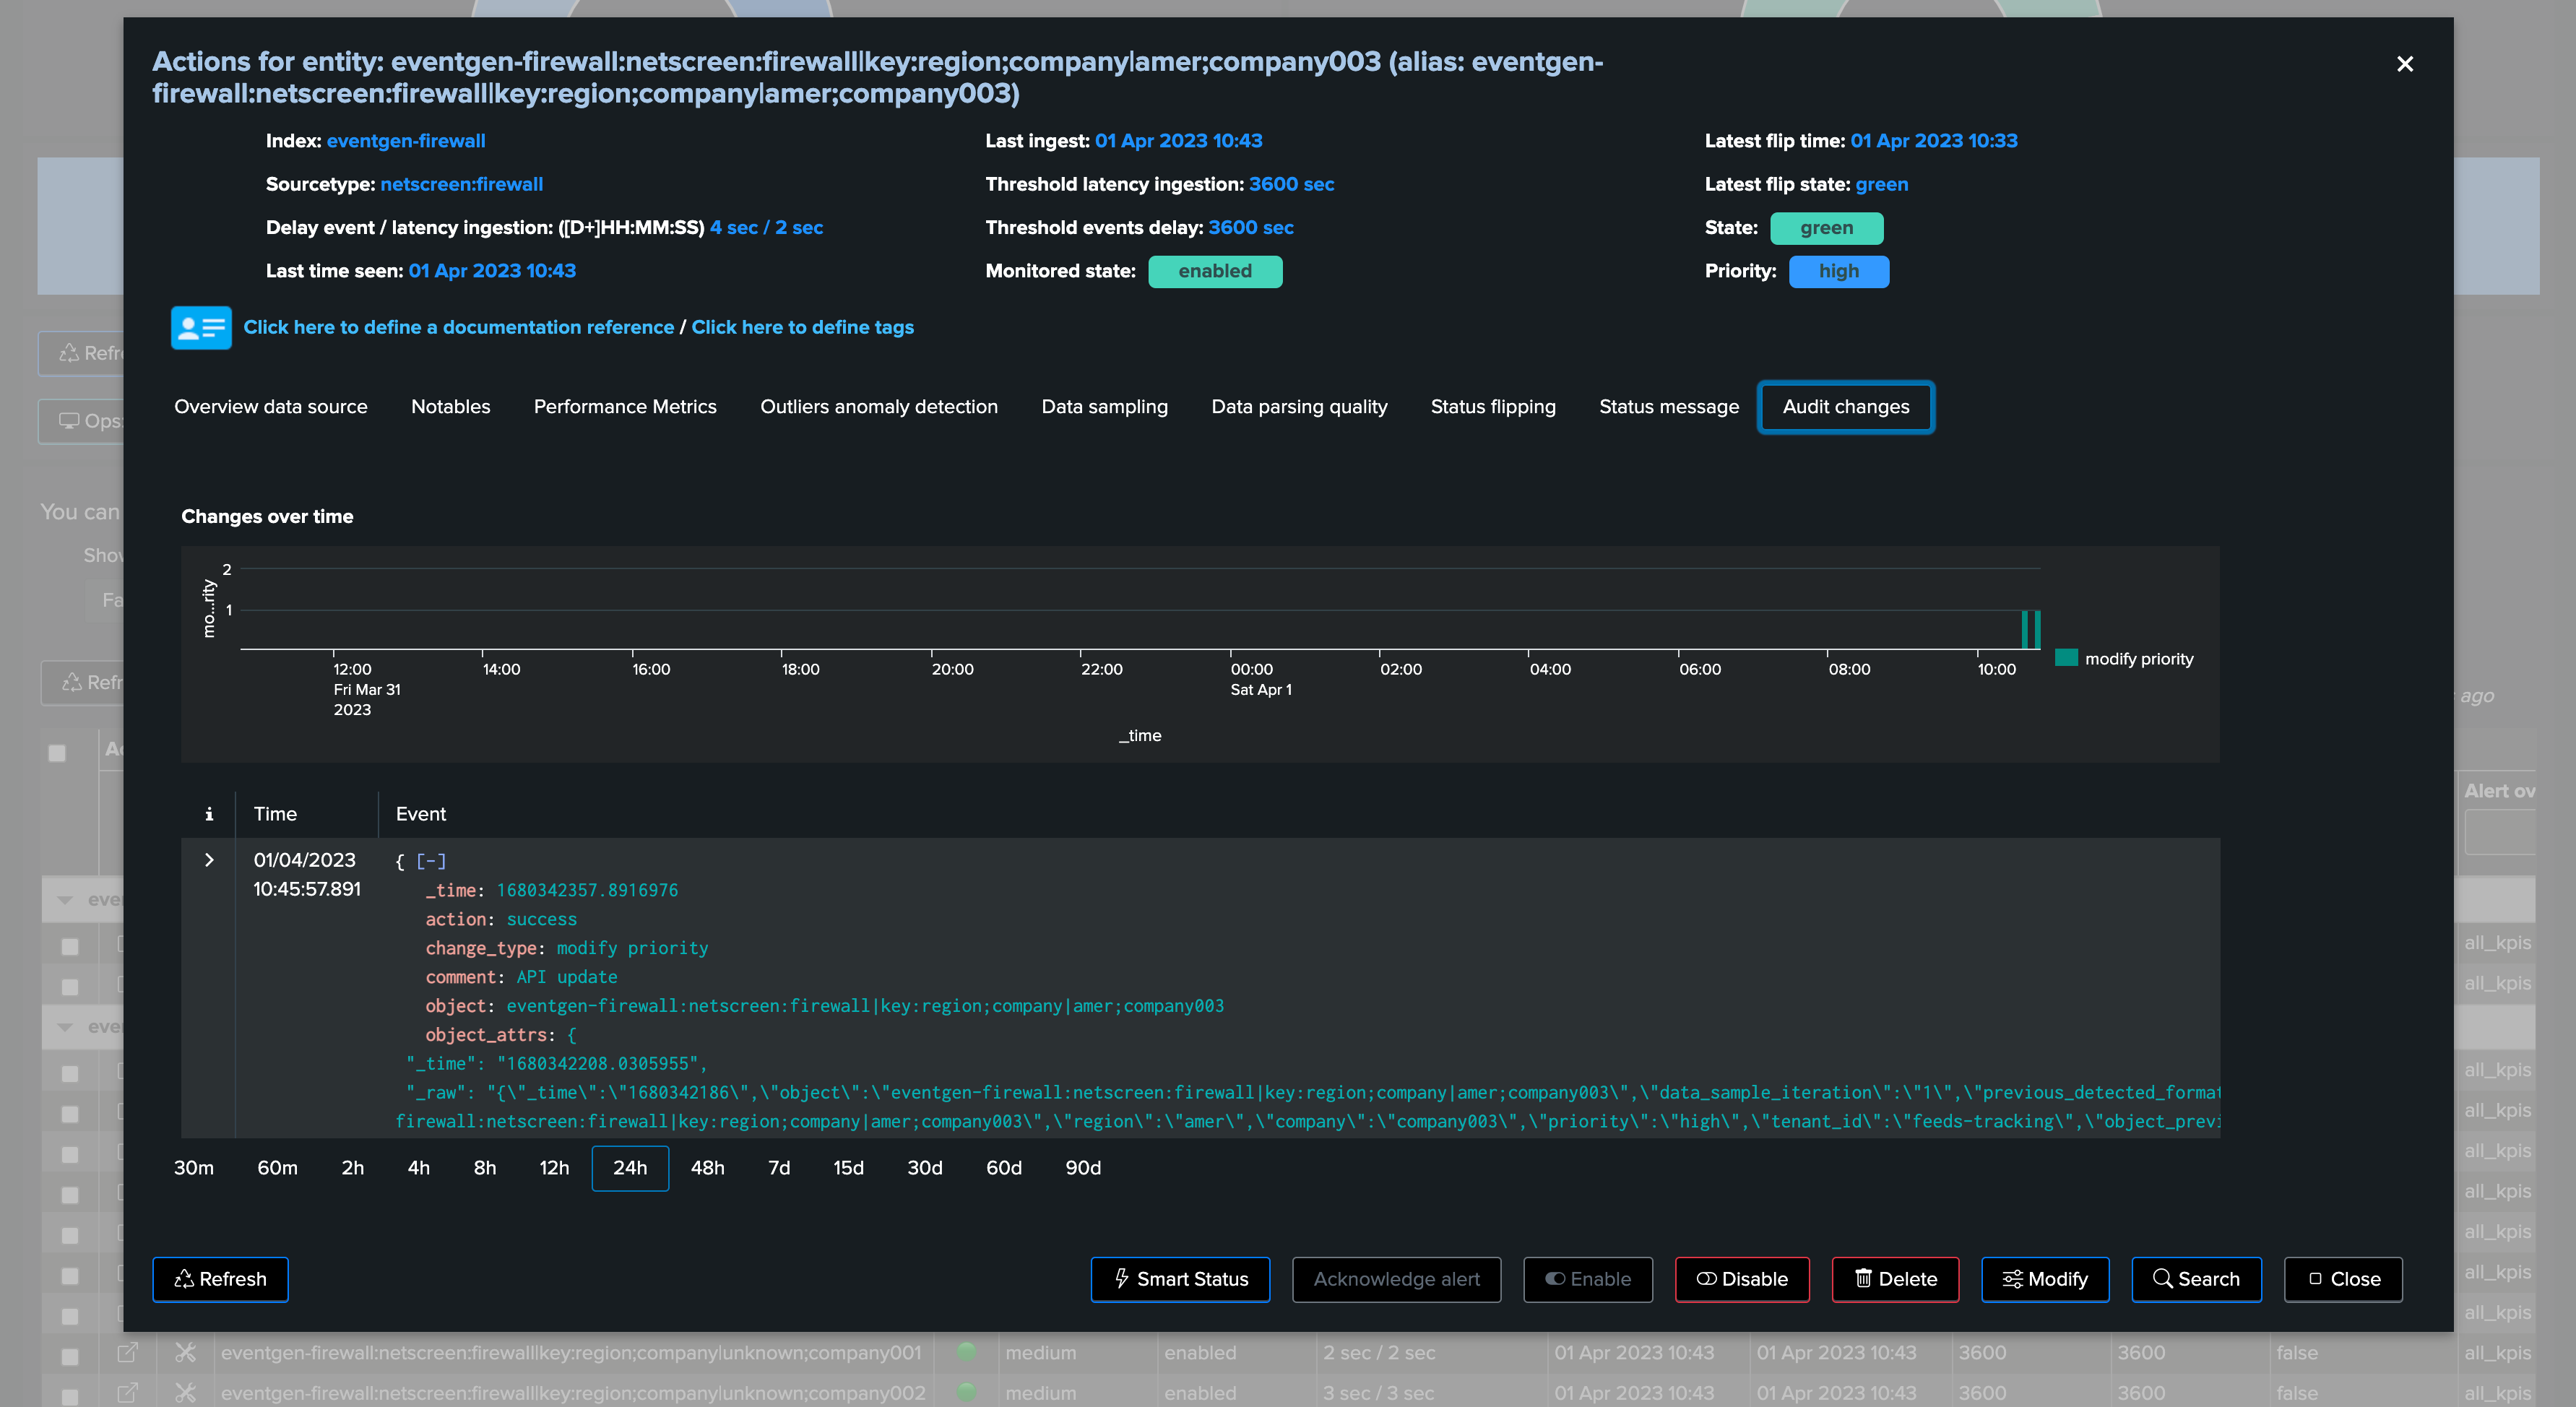Image resolution: width=2576 pixels, height=1407 pixels.
Task: Open 'Click here to define tags' link
Action: click(802, 327)
